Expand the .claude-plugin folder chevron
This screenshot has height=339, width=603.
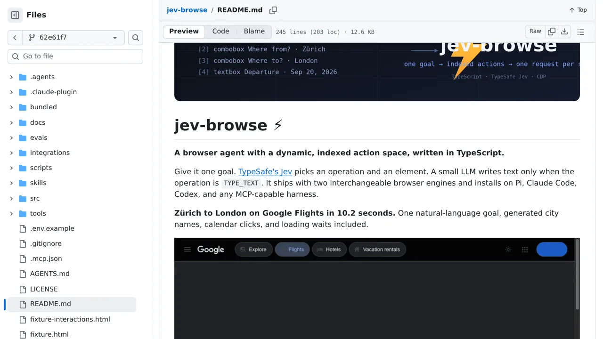[11, 92]
